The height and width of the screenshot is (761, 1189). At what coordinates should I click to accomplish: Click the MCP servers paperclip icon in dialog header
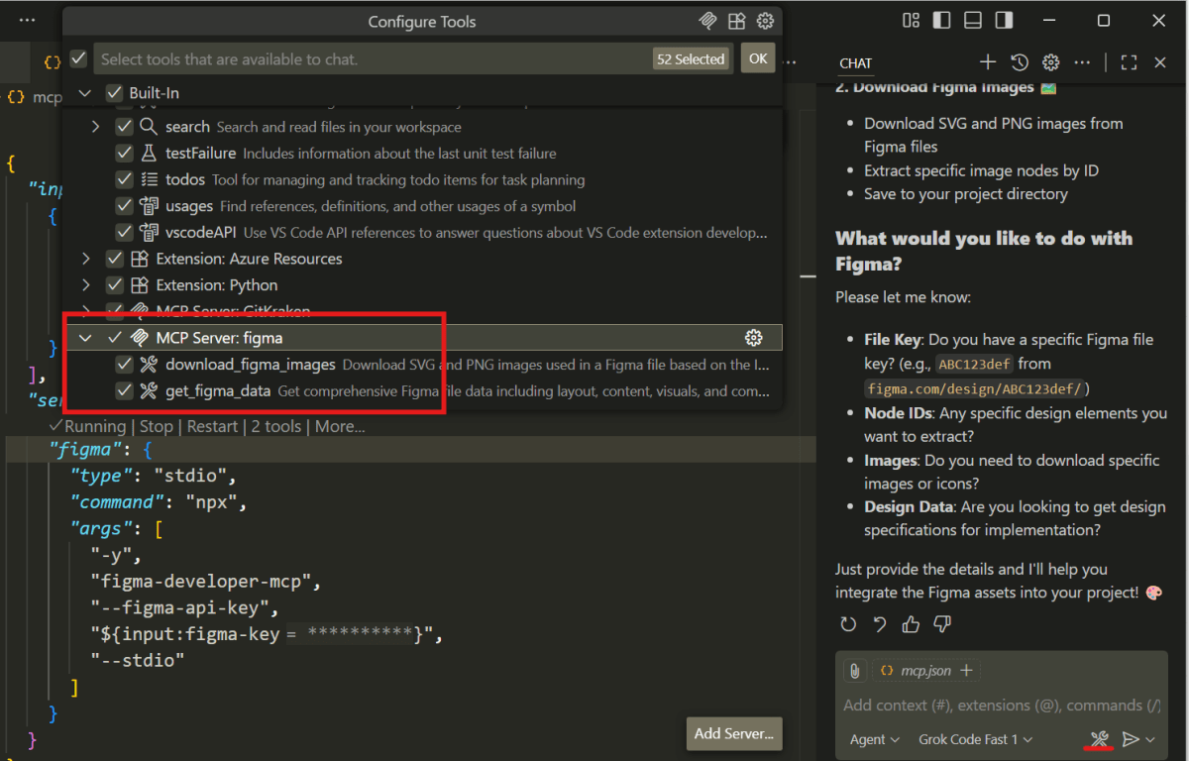click(707, 20)
